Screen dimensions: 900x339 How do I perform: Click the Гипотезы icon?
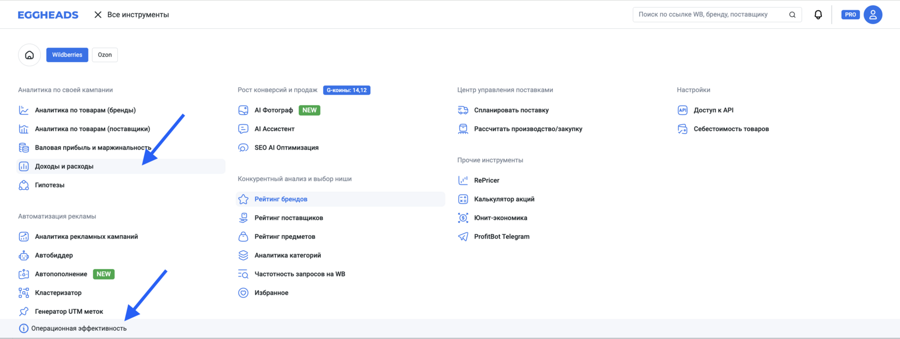click(24, 185)
